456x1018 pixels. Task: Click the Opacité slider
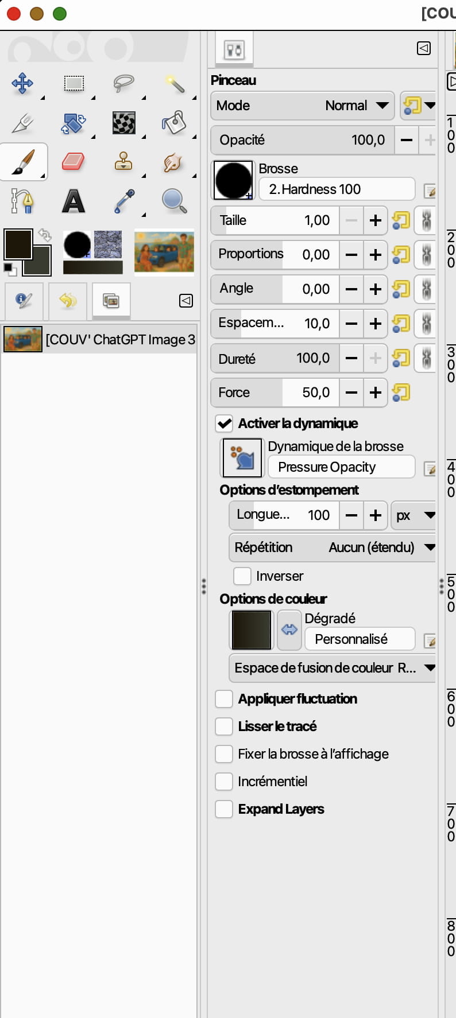pos(303,140)
